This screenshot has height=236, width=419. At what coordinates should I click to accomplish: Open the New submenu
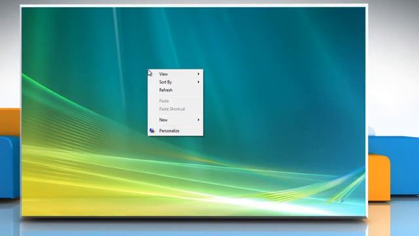coord(175,120)
